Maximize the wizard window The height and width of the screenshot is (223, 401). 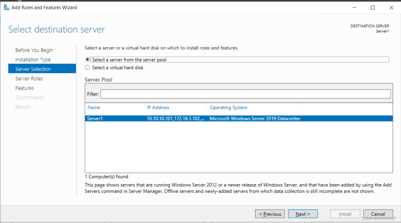click(373, 8)
